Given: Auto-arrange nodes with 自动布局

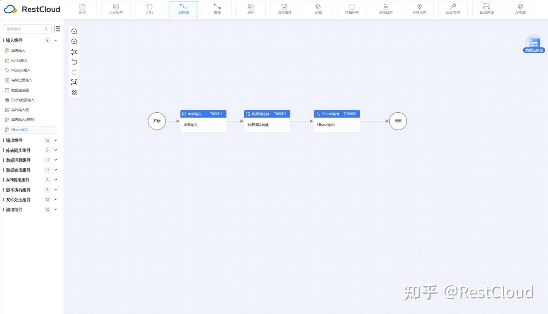Looking at the screenshot, I should (x=453, y=9).
